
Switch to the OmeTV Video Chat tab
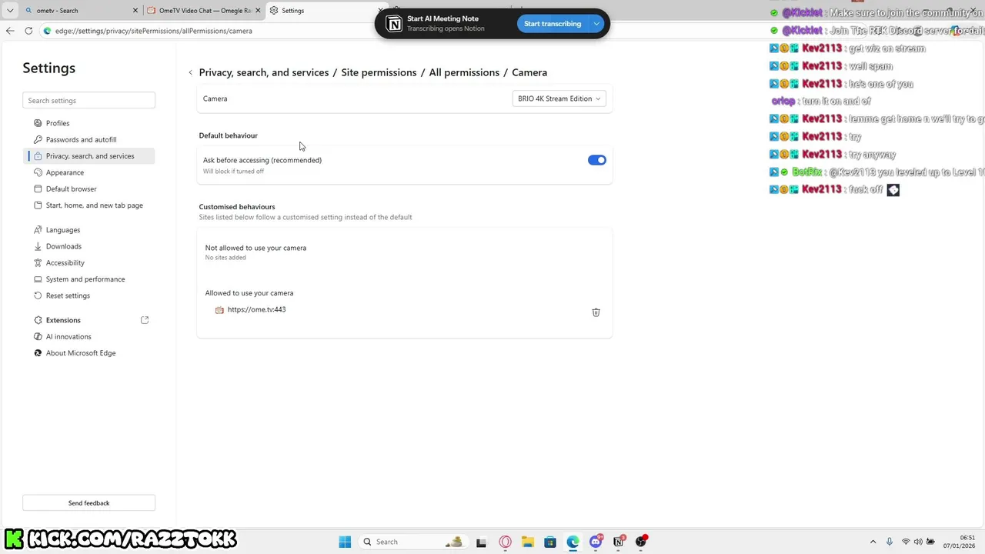point(204,11)
